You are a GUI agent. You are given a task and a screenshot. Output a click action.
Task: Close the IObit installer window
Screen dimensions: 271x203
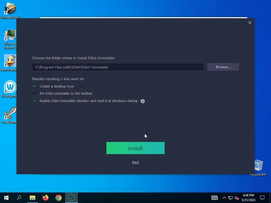point(250,23)
